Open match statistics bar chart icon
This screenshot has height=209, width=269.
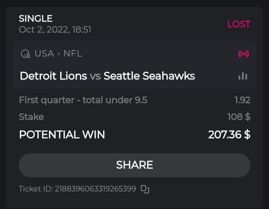coord(243,76)
